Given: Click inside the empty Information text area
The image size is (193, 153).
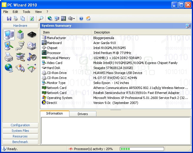Looking at the screenshot, I should 116,130.
